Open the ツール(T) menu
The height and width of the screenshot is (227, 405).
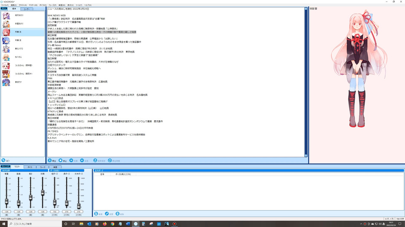(79, 5)
